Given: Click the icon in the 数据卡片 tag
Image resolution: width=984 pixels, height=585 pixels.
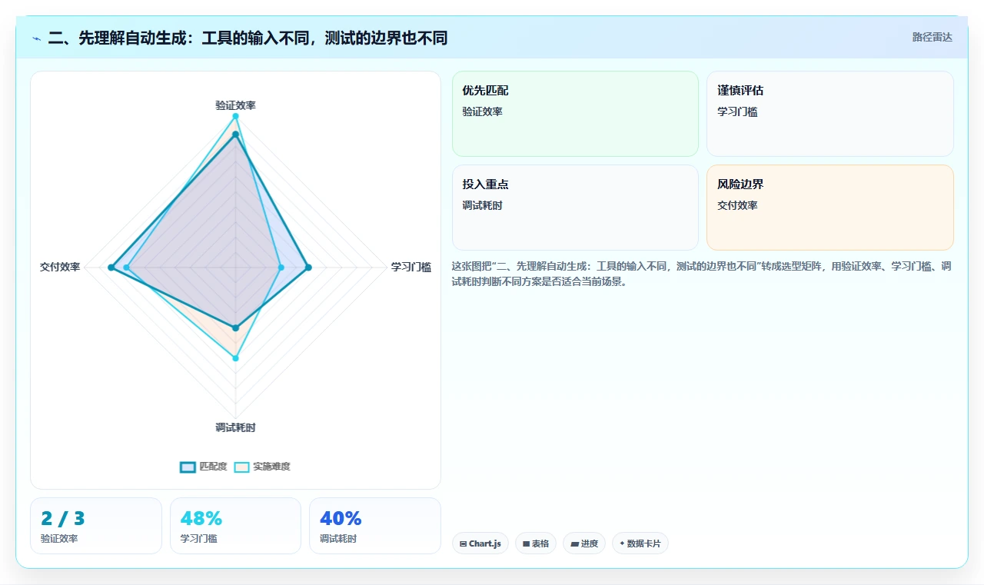Looking at the screenshot, I should [x=622, y=543].
